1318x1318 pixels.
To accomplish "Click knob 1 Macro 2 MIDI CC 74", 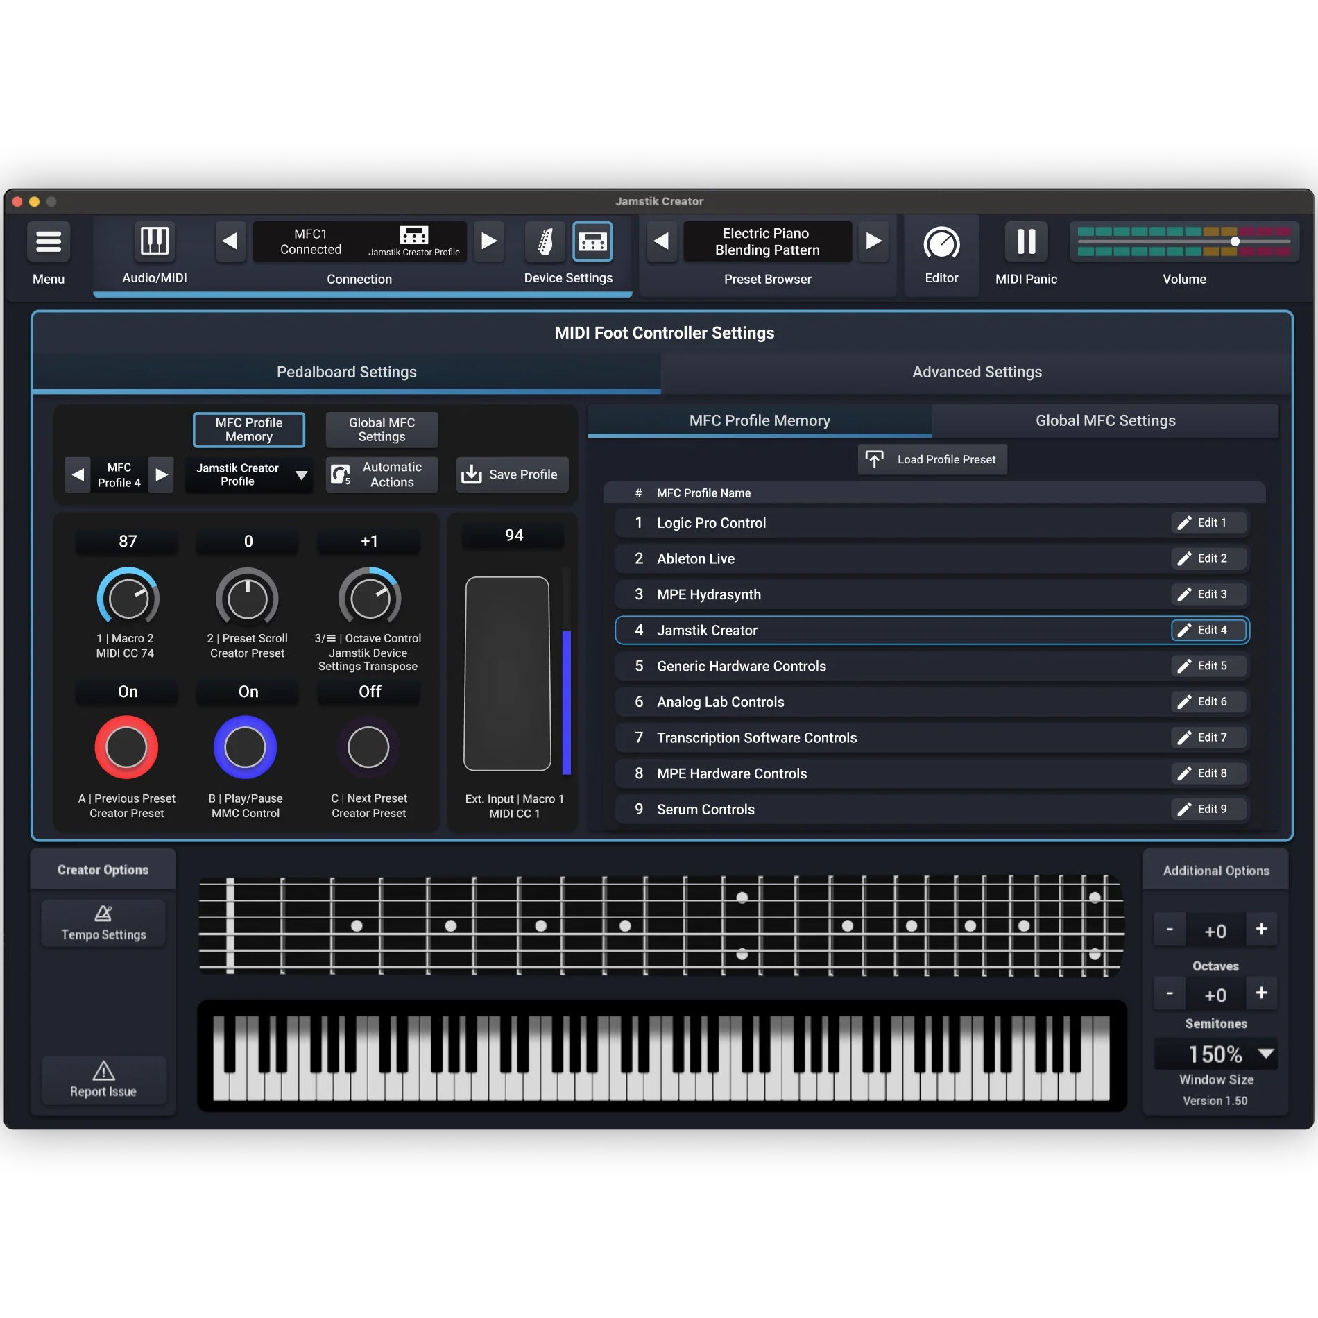I will (x=128, y=598).
